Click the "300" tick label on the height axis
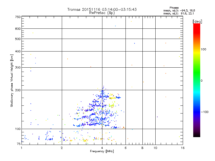Screen dimensions: 215x161 pos(18,68)
